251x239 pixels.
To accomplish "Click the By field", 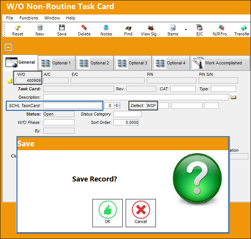I will pos(59,131).
